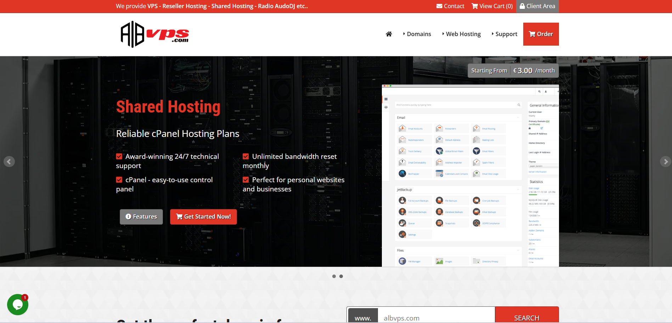Image resolution: width=672 pixels, height=323 pixels.
Task: Click Get Started Now button
Action: click(x=203, y=217)
